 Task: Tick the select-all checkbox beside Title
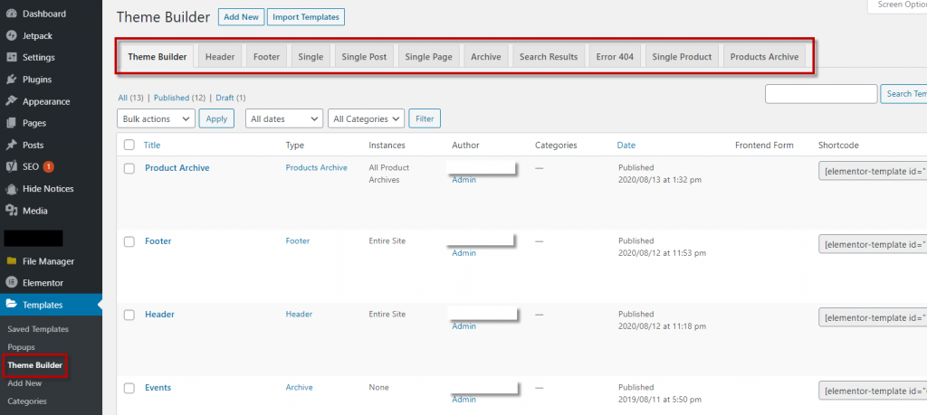coord(129,145)
